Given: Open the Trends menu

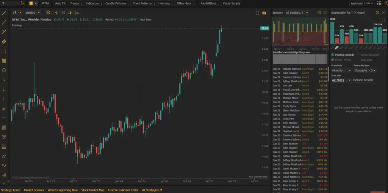Looking at the screenshot, I should [74, 3].
